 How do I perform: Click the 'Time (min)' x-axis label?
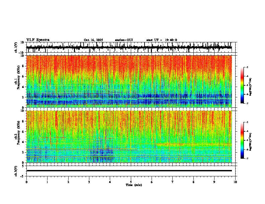pyautogui.click(x=134, y=185)
